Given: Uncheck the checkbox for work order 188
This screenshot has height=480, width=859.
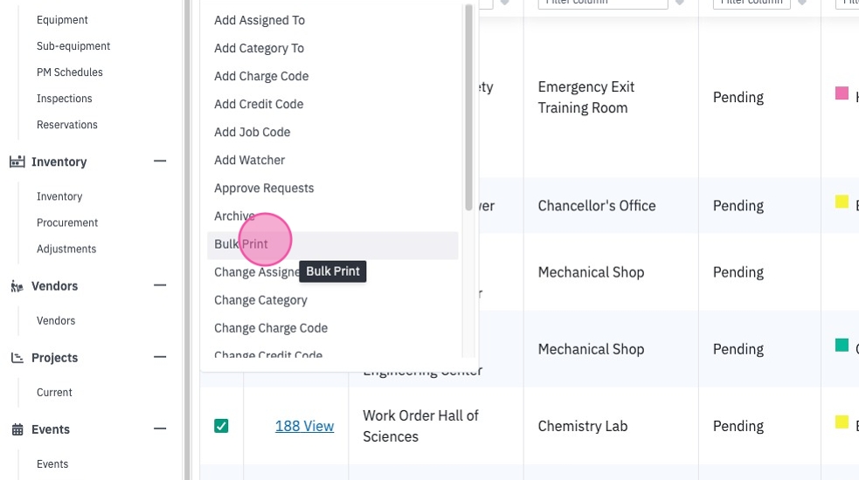Looking at the screenshot, I should point(221,426).
